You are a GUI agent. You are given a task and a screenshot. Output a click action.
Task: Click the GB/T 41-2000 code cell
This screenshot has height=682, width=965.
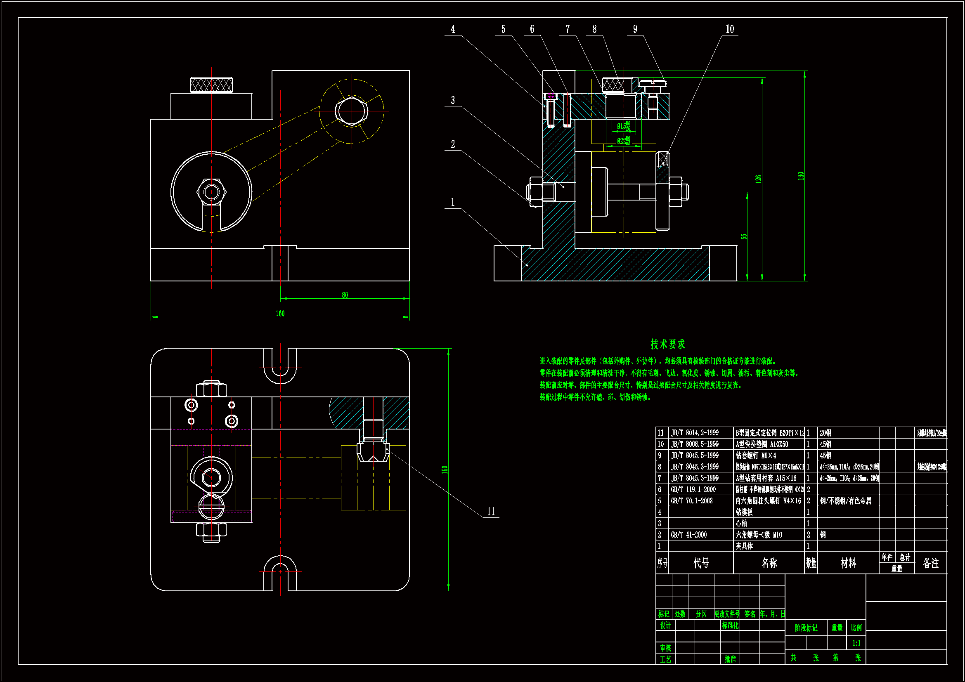(x=688, y=535)
